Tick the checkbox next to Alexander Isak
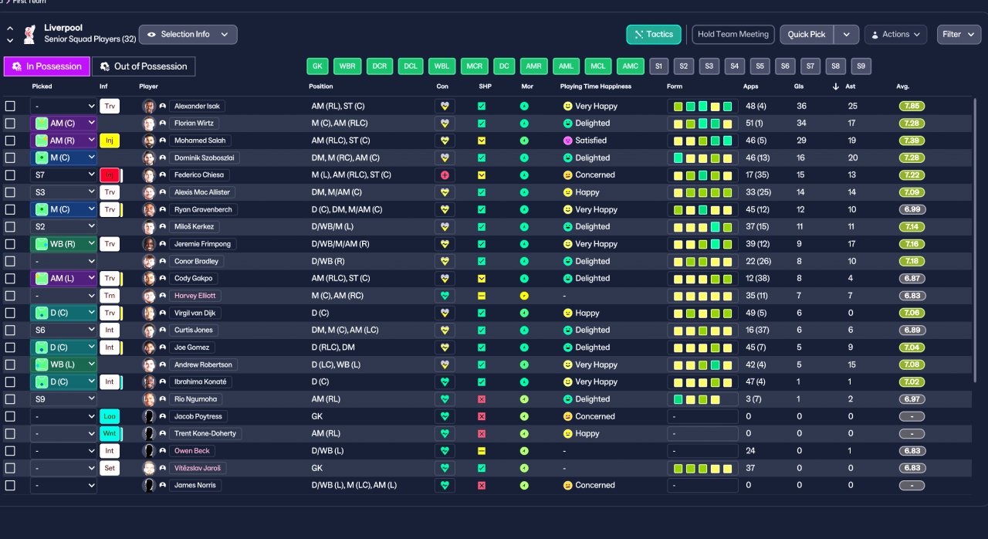Screen dimensions: 988x539 10,106
